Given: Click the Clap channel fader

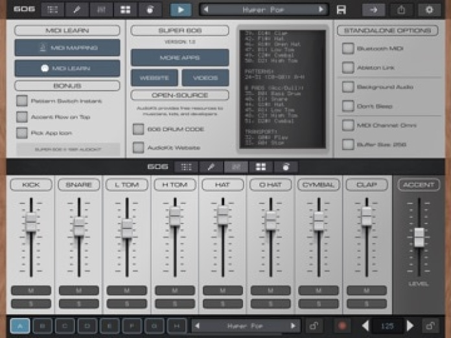Looking at the screenshot, I should tap(367, 216).
